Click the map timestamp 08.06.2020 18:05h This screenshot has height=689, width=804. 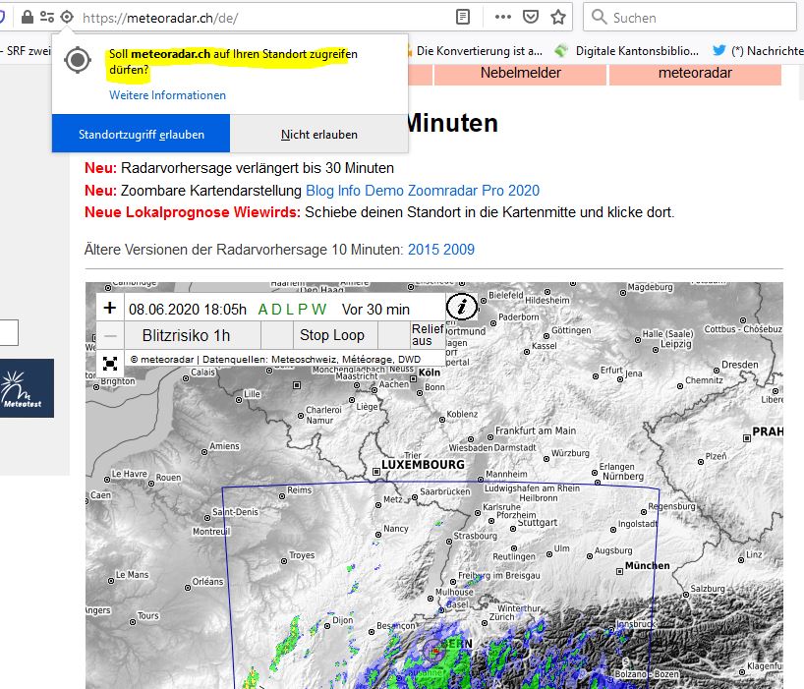pos(188,310)
